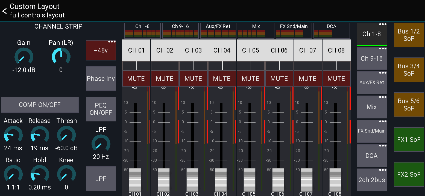The width and height of the screenshot is (425, 196).
Task: Engage +48v phantom power
Action: point(101,50)
